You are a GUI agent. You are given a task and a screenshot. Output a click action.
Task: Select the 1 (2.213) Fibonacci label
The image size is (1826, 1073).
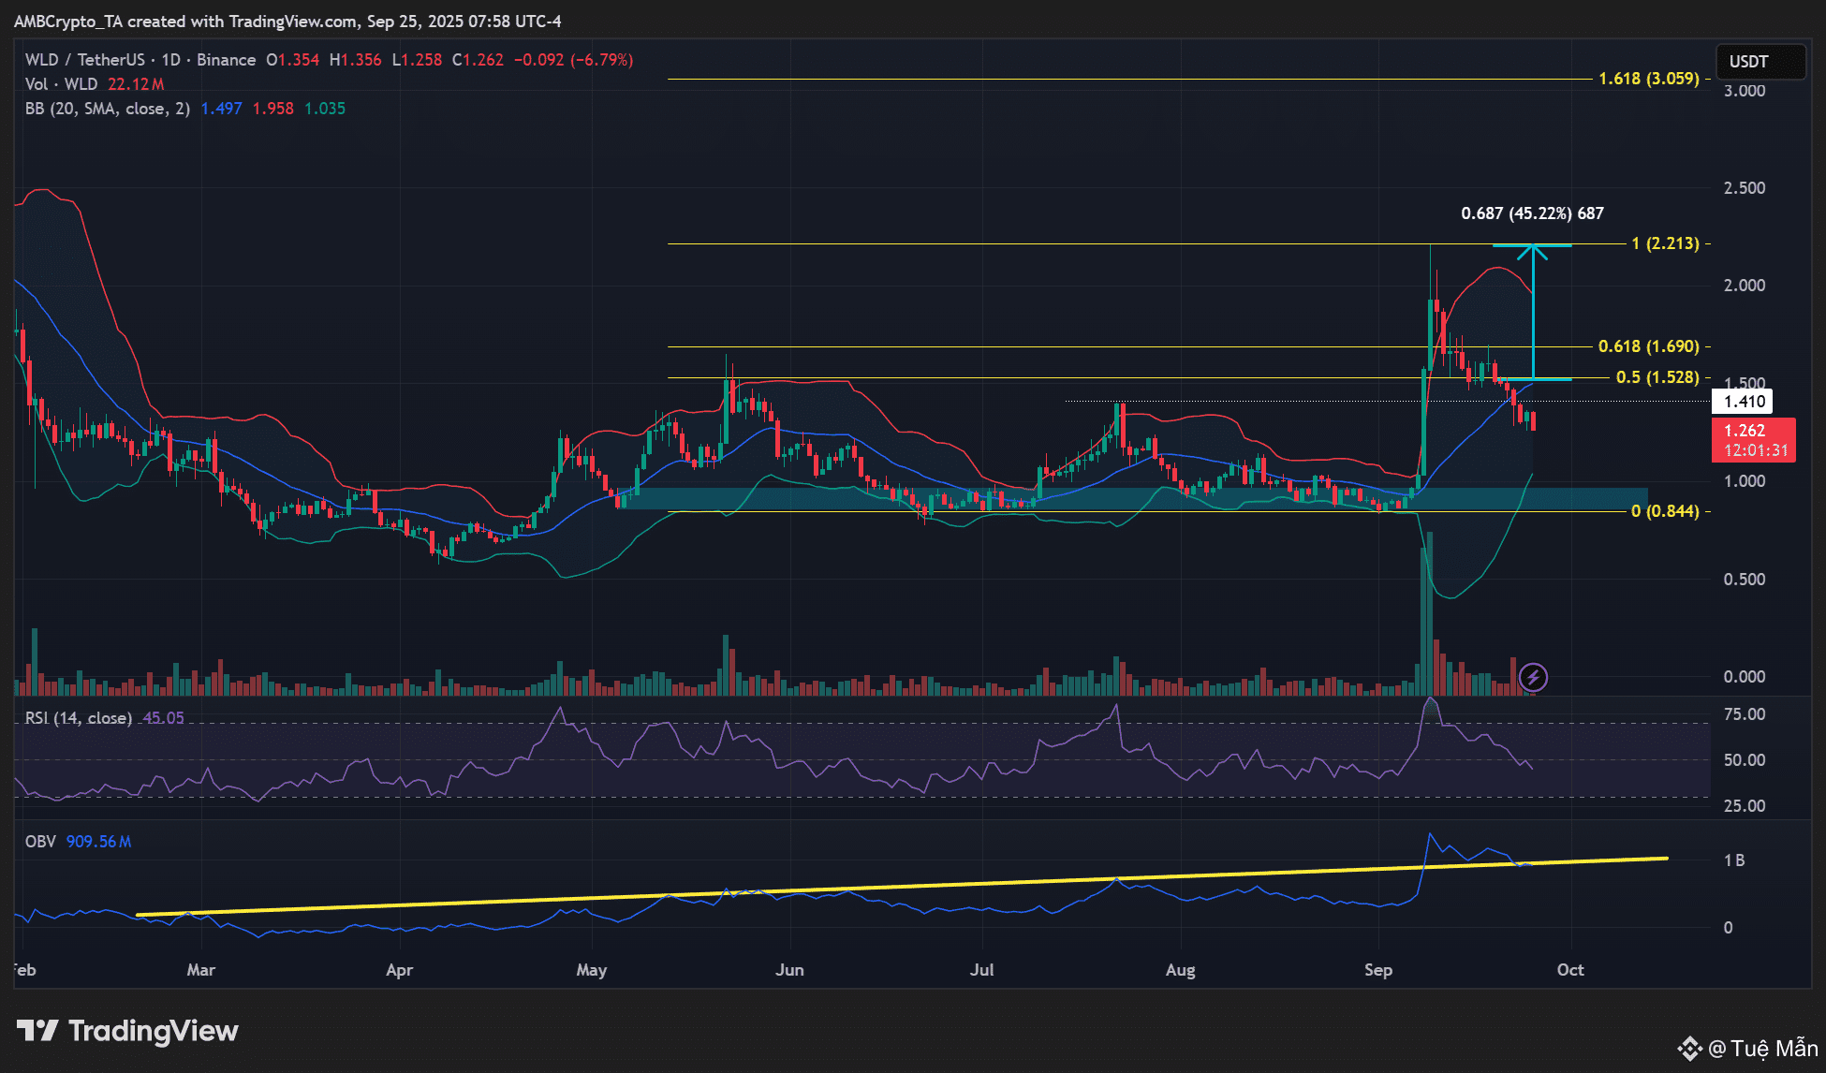tap(1665, 243)
